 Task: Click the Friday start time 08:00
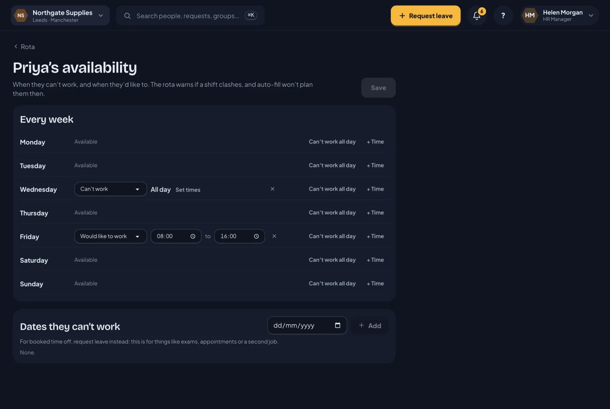(176, 236)
